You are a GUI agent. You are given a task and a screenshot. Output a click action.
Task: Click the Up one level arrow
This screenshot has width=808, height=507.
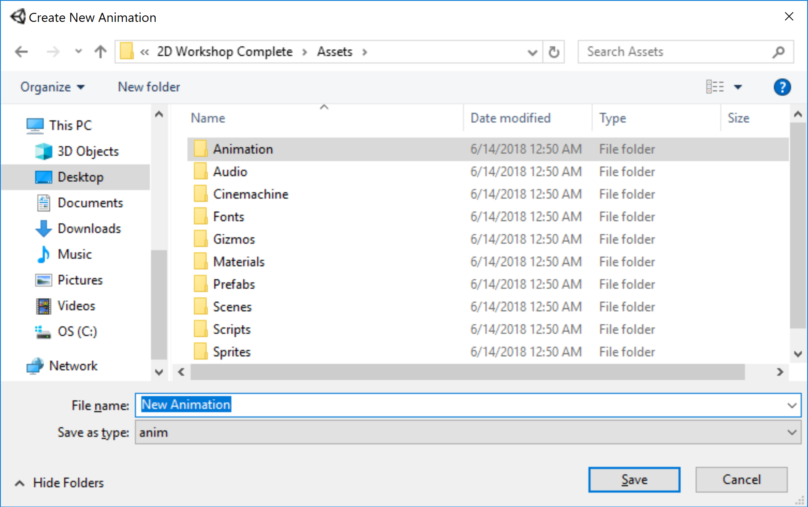[x=100, y=52]
